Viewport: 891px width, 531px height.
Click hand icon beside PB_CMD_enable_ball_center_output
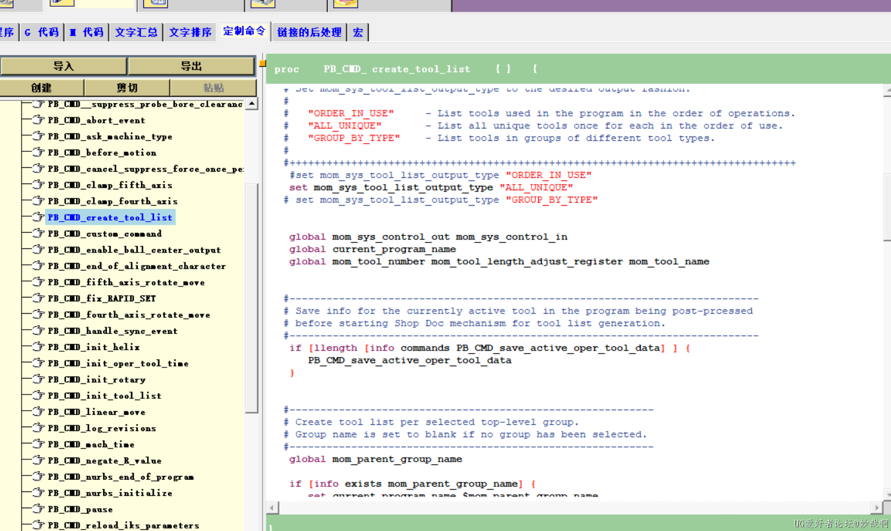coord(38,249)
